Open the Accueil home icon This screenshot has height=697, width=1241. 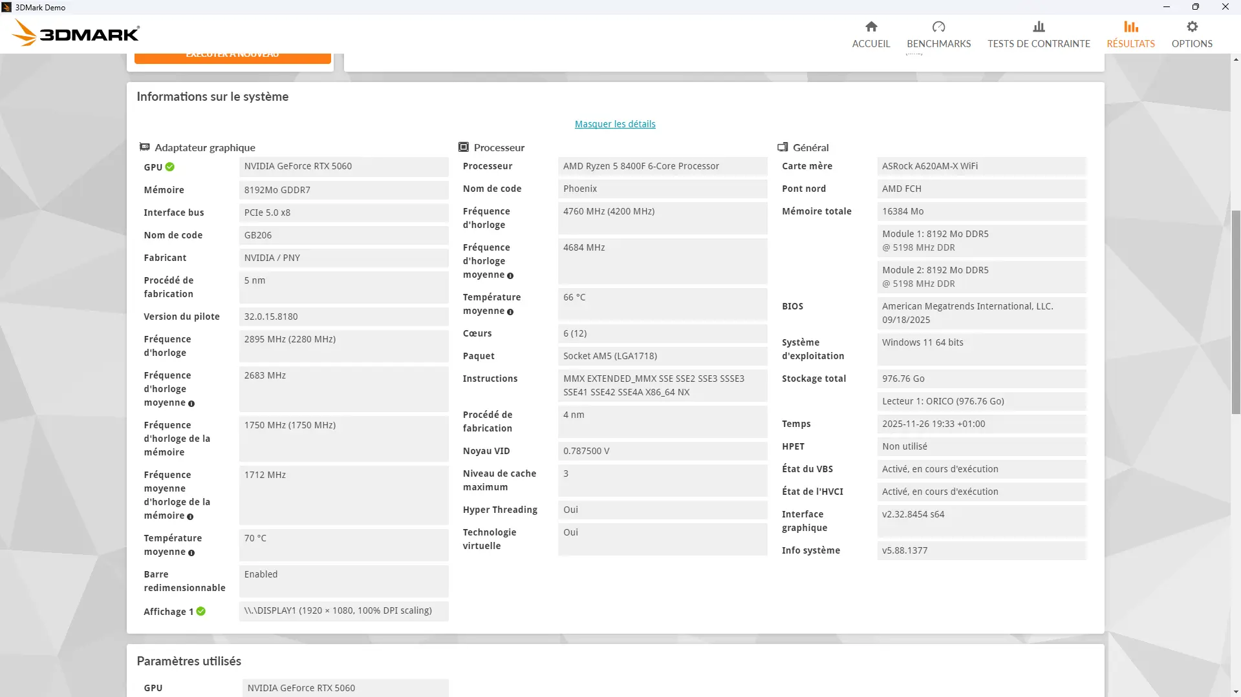[x=871, y=26]
